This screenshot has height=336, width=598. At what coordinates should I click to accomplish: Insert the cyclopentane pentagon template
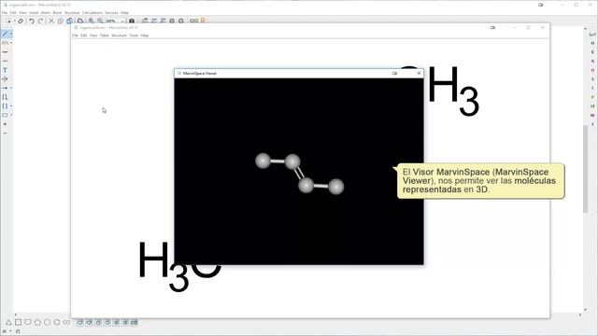[37, 323]
